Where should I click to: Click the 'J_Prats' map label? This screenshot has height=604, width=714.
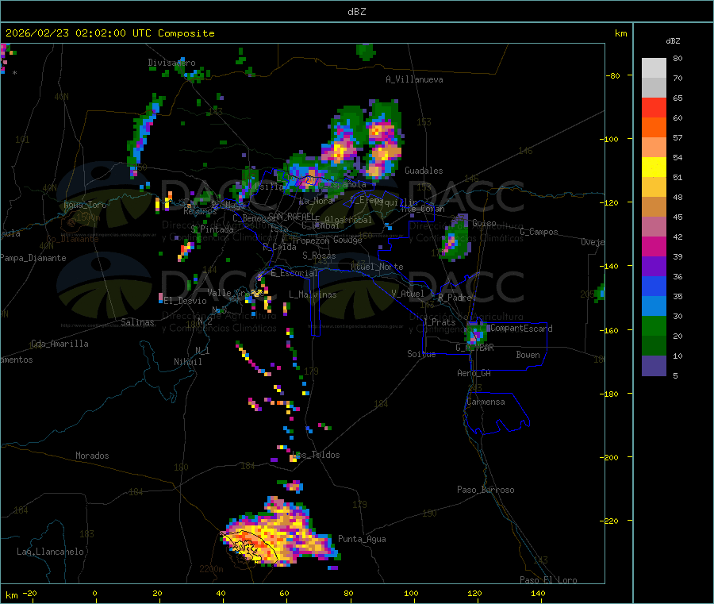pyautogui.click(x=440, y=321)
